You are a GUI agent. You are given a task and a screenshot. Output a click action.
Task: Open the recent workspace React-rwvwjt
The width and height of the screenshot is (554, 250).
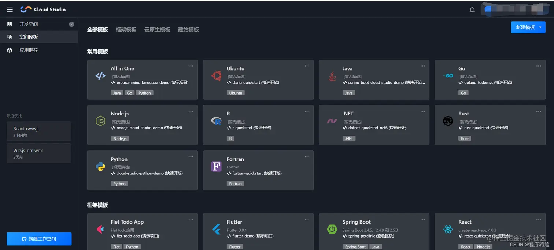tap(39, 131)
